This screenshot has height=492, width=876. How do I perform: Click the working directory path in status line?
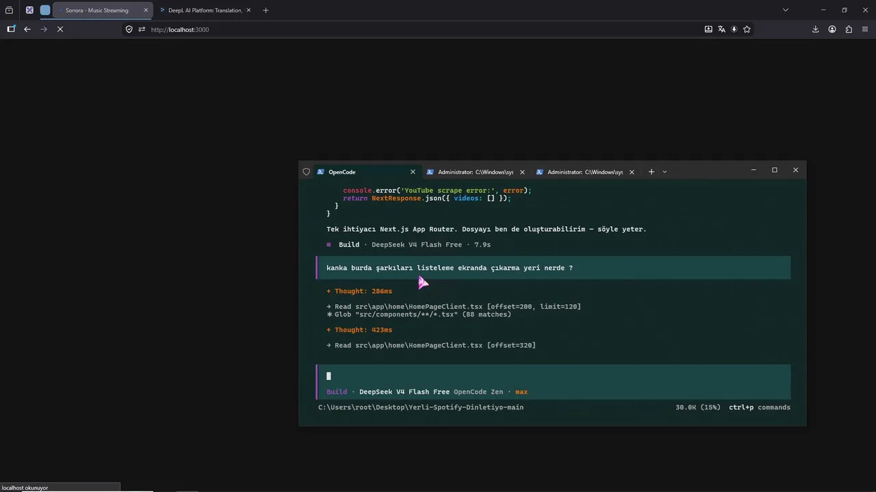click(x=421, y=407)
